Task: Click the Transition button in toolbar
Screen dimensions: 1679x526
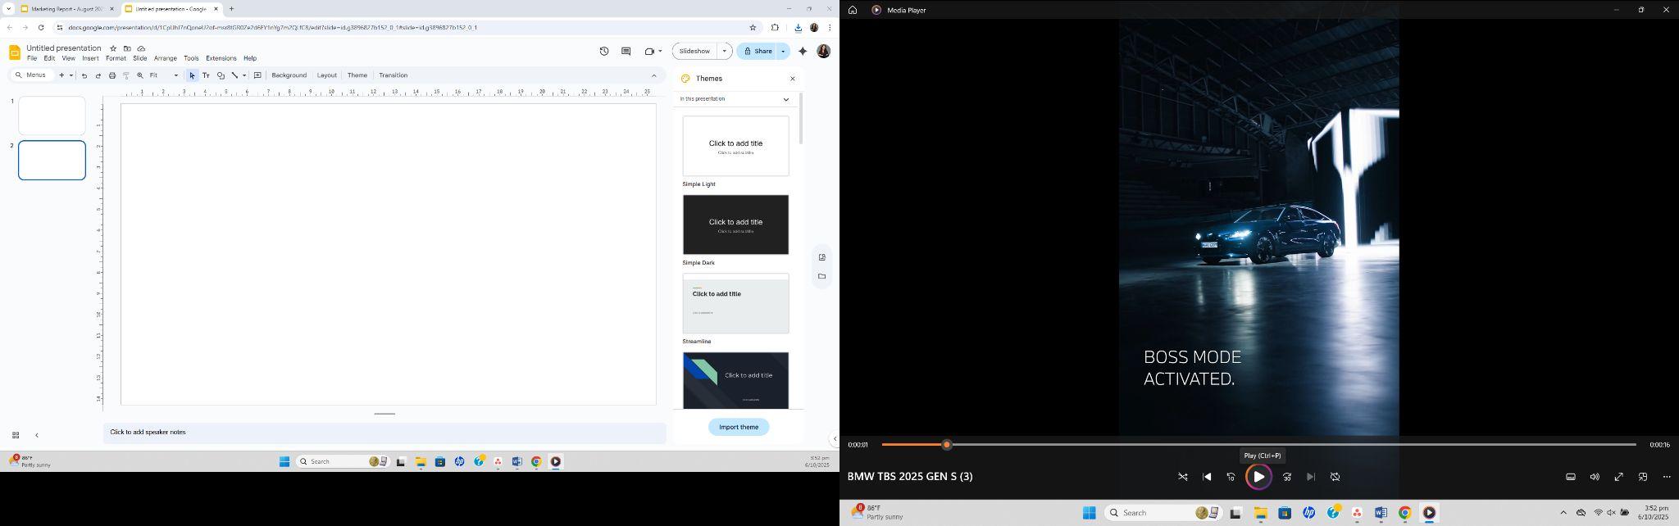Action: pyautogui.click(x=394, y=75)
